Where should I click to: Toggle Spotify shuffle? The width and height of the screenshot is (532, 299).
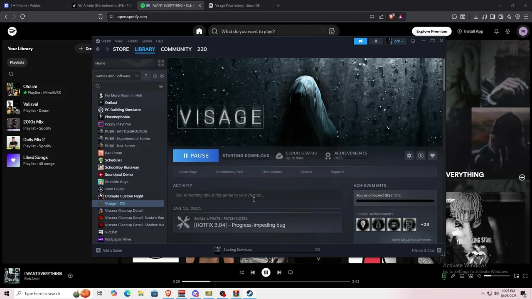click(x=241, y=272)
